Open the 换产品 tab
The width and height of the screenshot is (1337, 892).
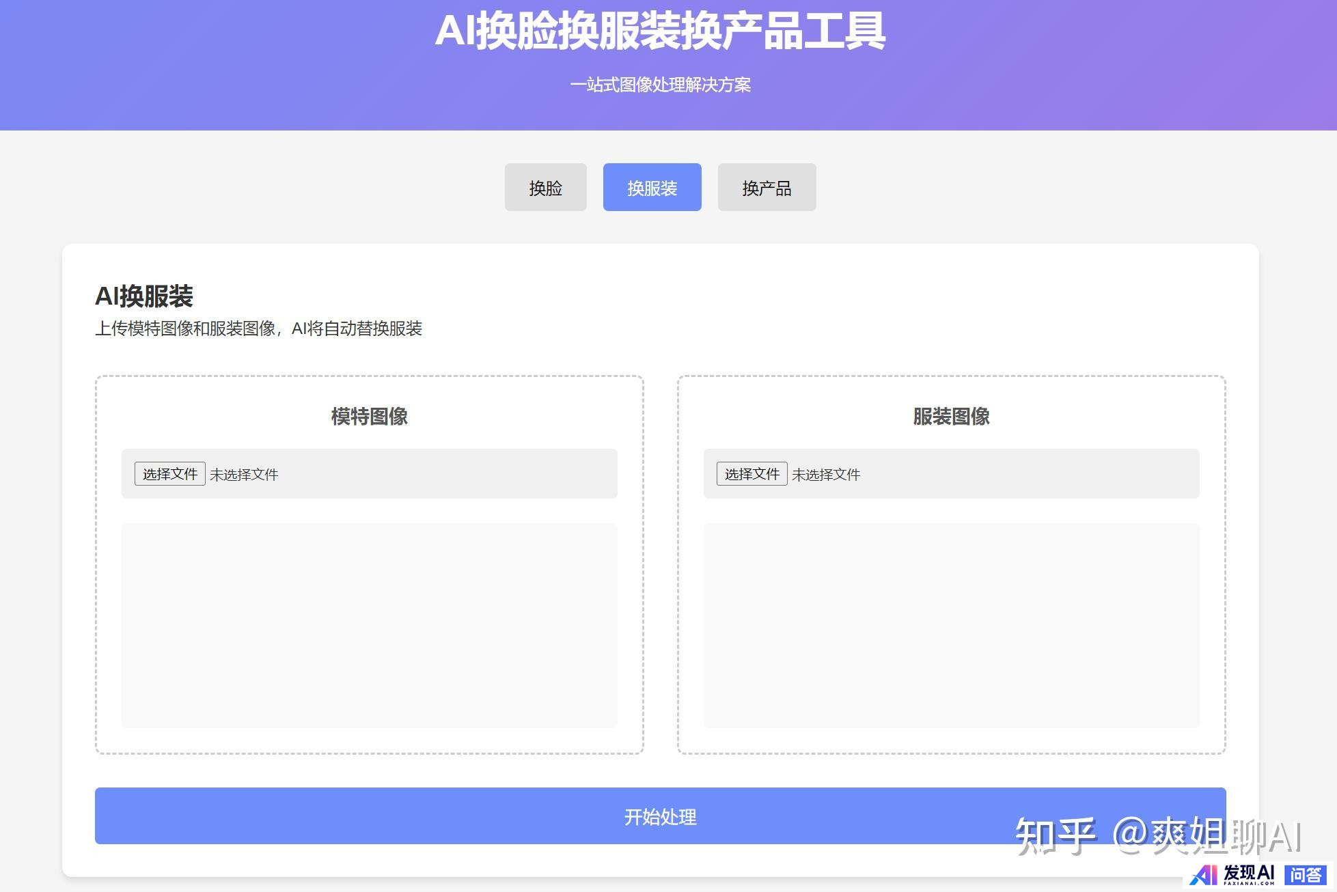click(767, 188)
